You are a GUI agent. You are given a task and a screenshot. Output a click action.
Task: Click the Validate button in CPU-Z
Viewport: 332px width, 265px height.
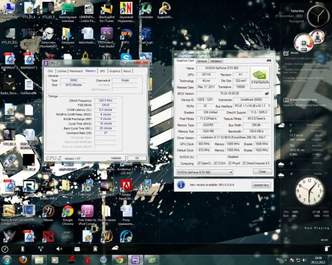click(x=116, y=158)
